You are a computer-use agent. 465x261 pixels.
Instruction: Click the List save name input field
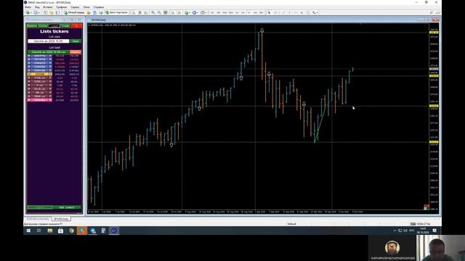coord(49,41)
